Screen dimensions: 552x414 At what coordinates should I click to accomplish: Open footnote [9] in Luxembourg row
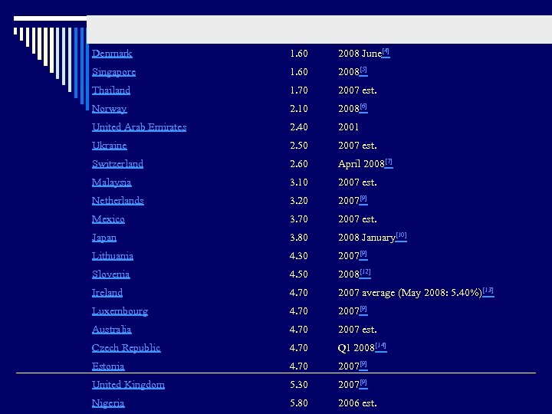pos(363,310)
